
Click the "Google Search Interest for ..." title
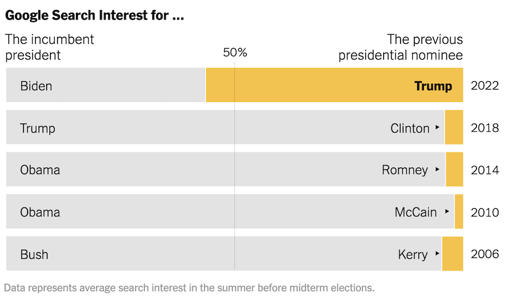click(x=95, y=15)
